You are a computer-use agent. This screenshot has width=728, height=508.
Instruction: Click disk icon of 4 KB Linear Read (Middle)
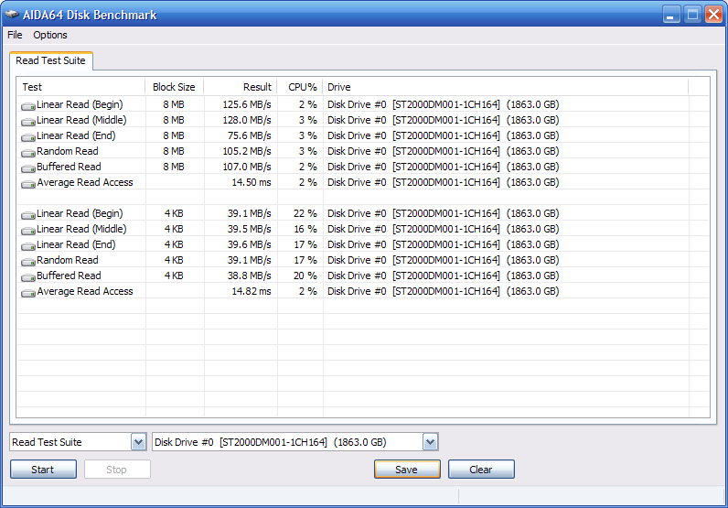click(28, 231)
